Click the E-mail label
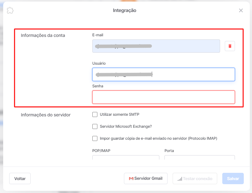Viewport: 252px width, 193px height. click(98, 35)
